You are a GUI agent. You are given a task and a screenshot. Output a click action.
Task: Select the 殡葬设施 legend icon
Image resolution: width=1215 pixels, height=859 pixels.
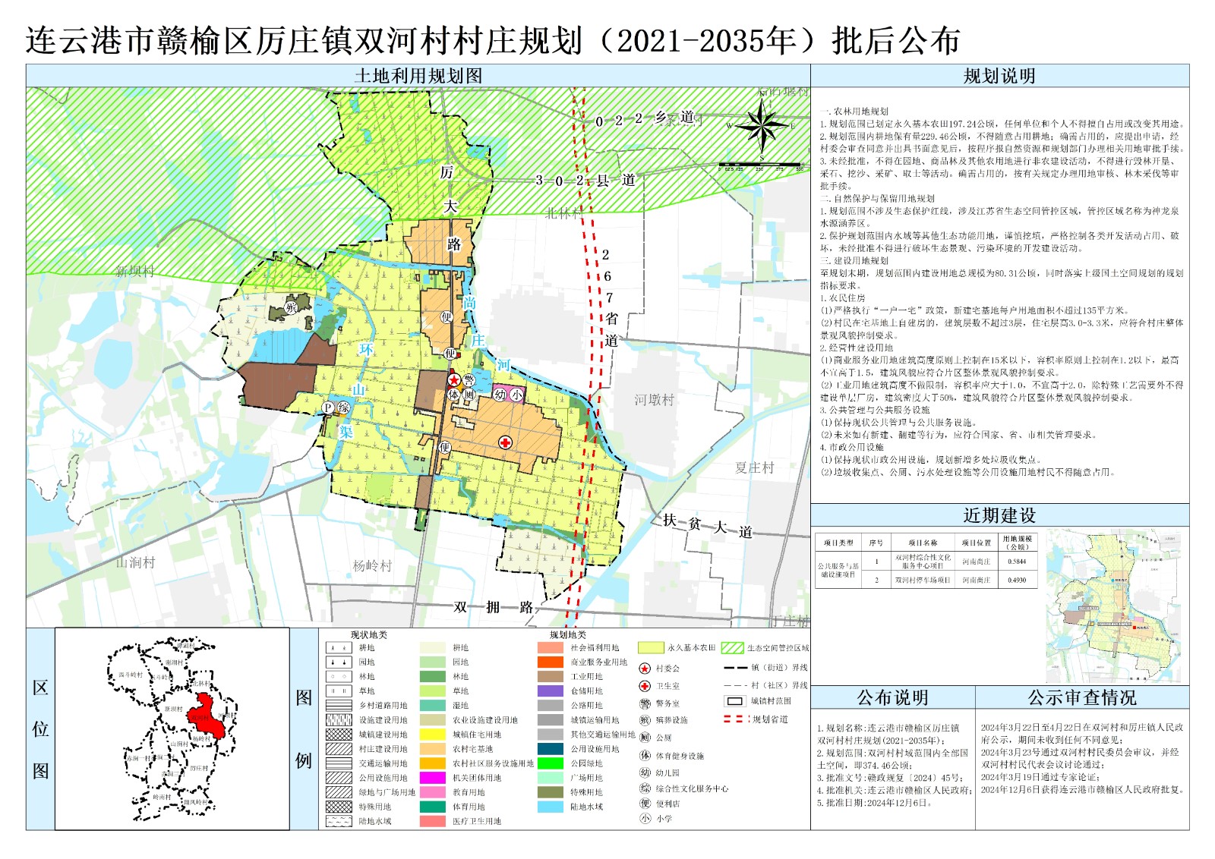tap(645, 720)
